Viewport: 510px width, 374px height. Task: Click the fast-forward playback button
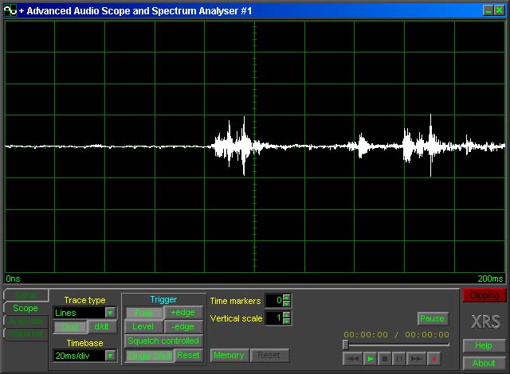[x=416, y=359]
